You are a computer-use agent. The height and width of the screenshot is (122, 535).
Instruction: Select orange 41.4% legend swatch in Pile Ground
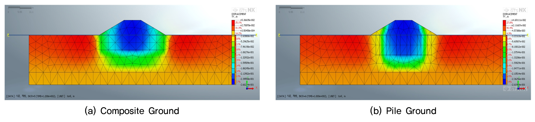504,28
